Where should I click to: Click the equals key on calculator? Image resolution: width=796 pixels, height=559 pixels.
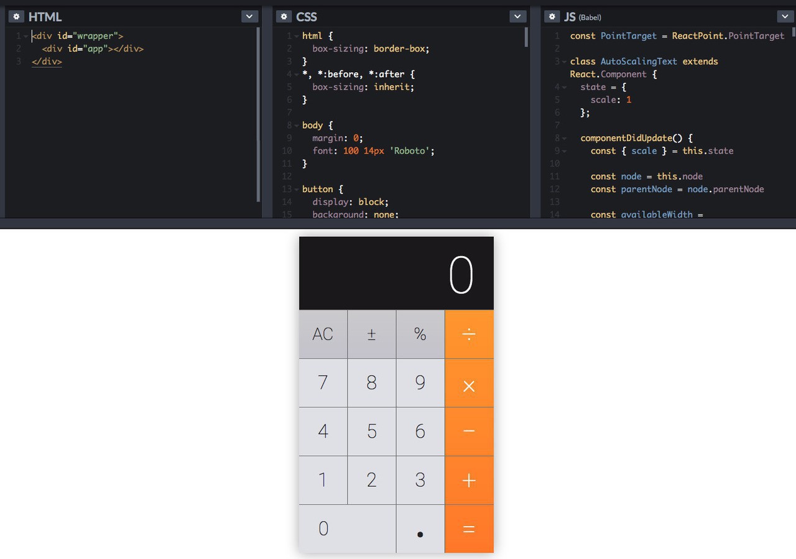click(x=470, y=529)
